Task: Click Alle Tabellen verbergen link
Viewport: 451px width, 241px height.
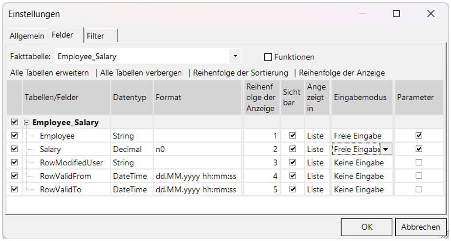Action: point(141,73)
